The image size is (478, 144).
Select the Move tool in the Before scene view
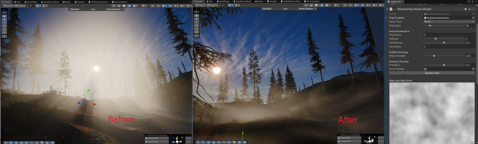click(x=4, y=19)
